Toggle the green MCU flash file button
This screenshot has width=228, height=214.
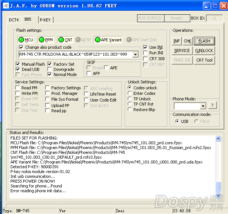(x=26, y=40)
